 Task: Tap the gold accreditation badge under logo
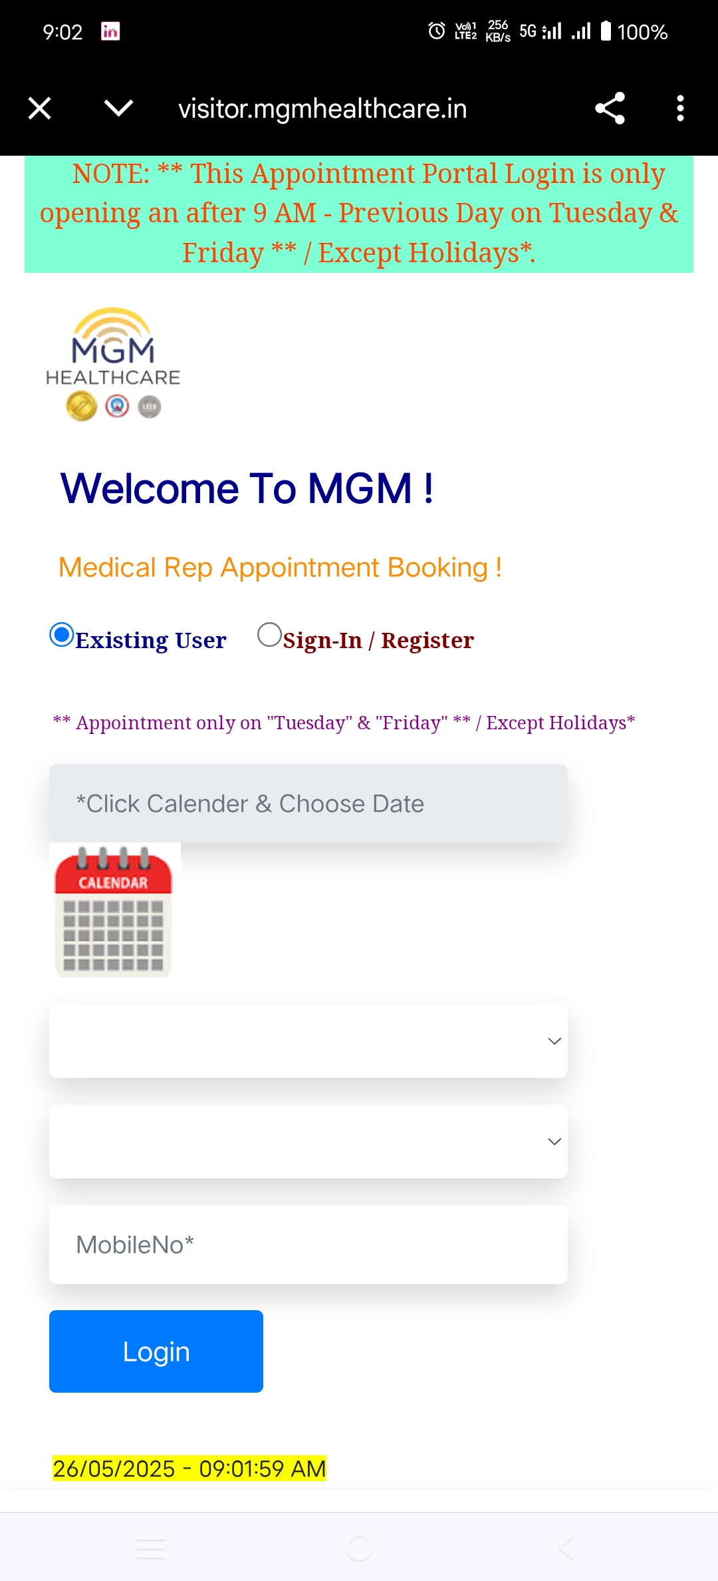pyautogui.click(x=81, y=406)
